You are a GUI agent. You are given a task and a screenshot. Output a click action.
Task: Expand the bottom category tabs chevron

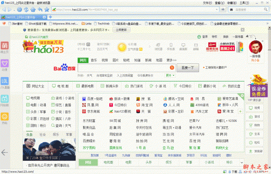pyautogui.click(x=242, y=162)
